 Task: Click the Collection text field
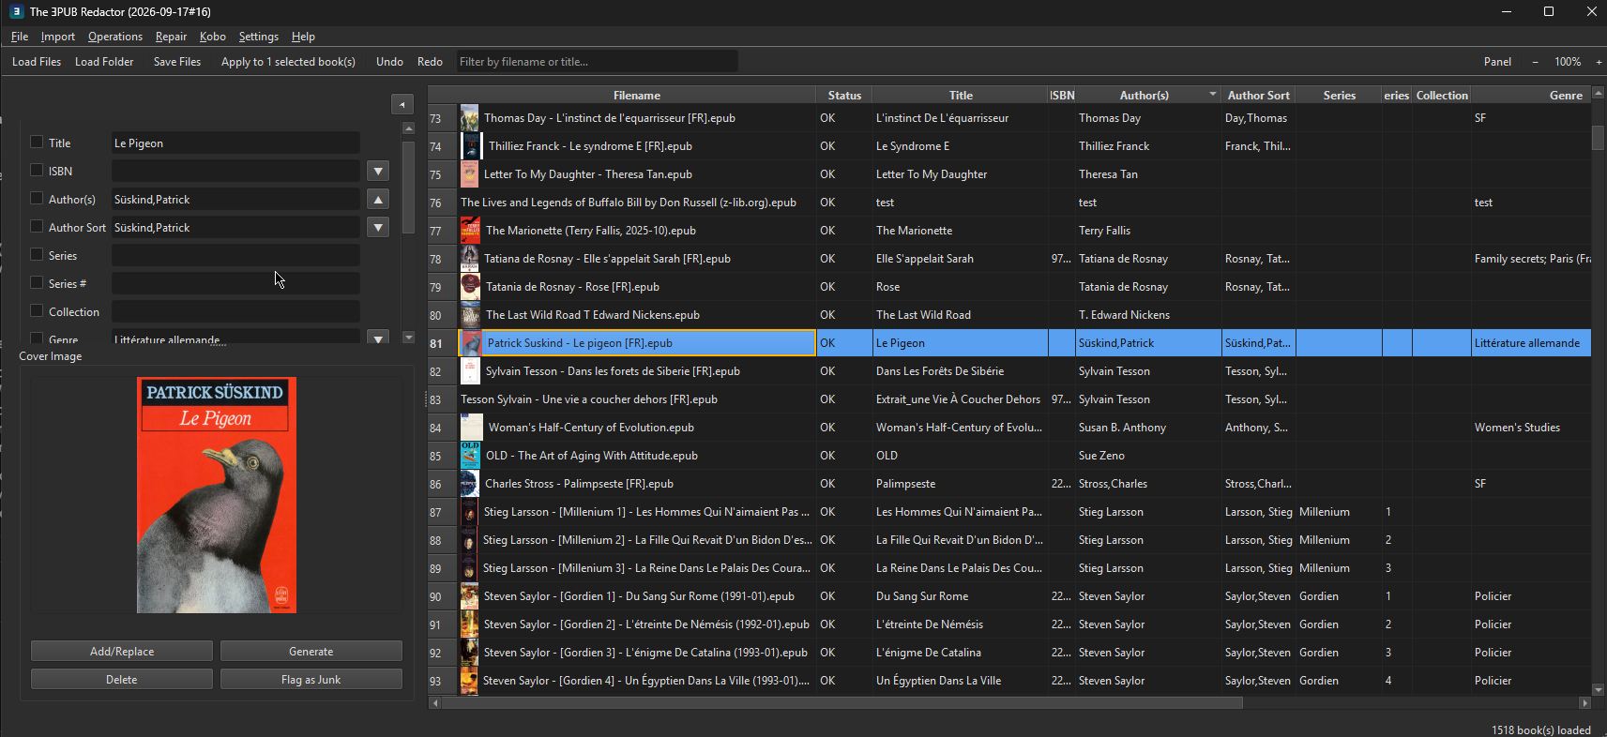(235, 311)
